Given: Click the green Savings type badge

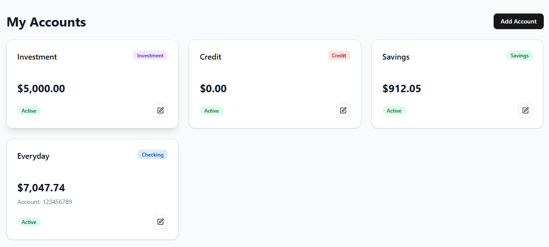Looking at the screenshot, I should (x=519, y=56).
